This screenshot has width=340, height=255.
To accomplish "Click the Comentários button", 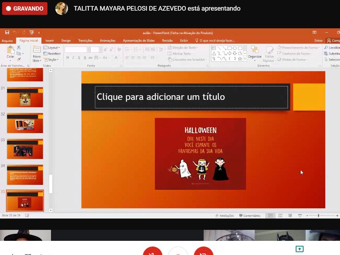I will tap(250, 216).
